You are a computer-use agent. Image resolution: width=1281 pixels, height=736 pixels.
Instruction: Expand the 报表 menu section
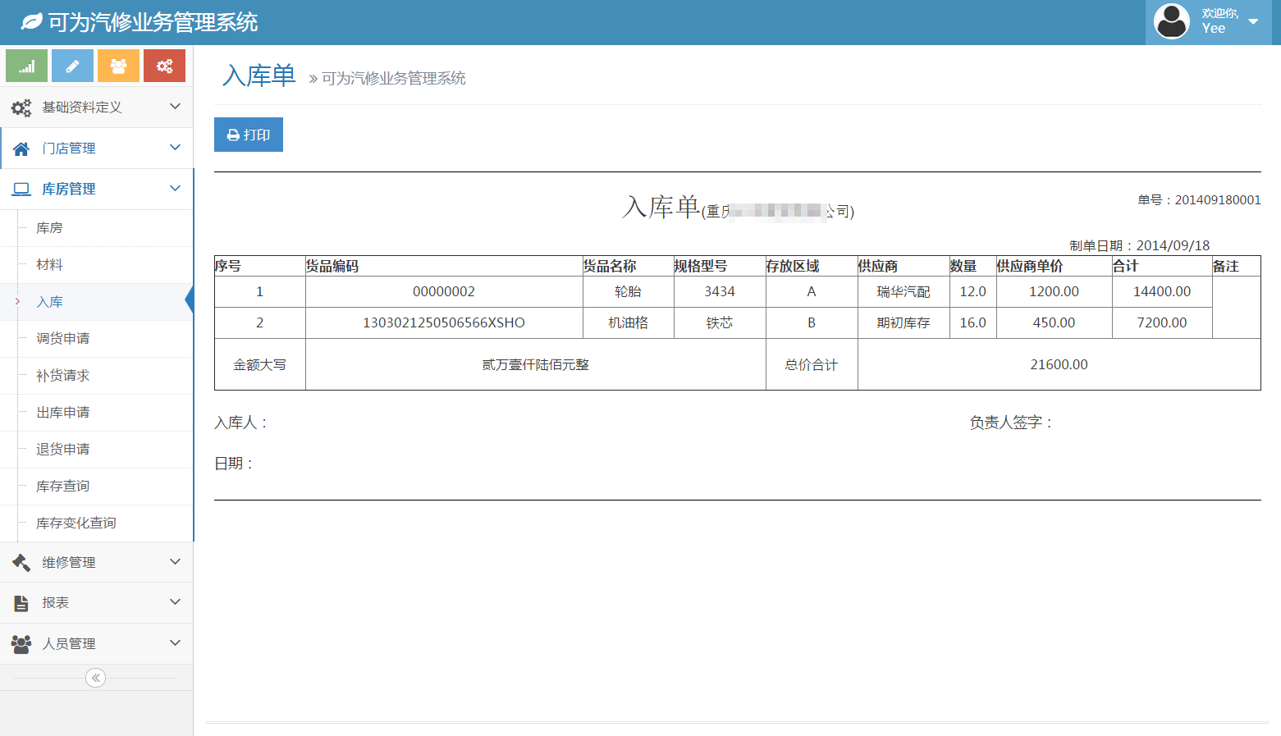(x=97, y=602)
